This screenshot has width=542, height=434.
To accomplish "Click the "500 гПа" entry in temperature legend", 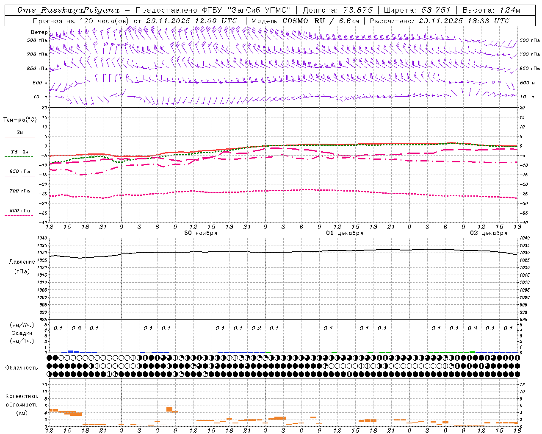I will tap(20, 211).
